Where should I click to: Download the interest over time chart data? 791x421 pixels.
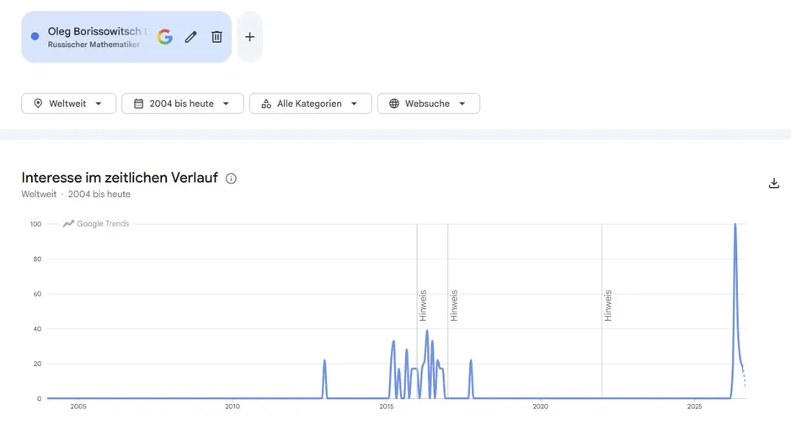[774, 183]
